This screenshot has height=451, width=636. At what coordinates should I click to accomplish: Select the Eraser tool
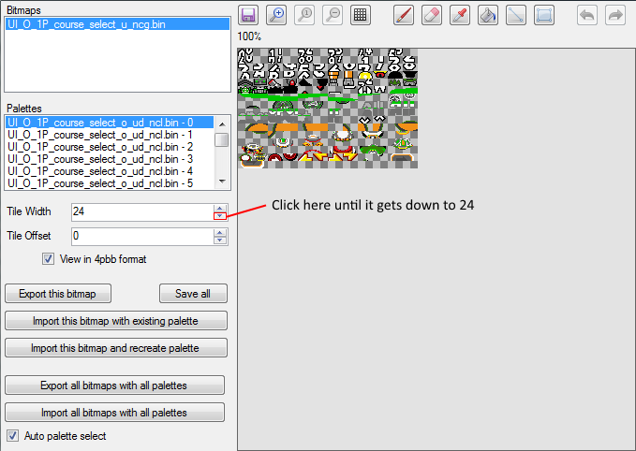click(x=432, y=15)
